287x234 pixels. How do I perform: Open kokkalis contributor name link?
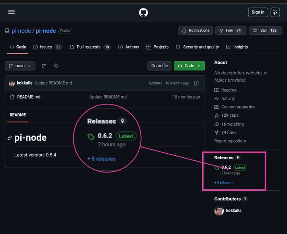point(234,210)
